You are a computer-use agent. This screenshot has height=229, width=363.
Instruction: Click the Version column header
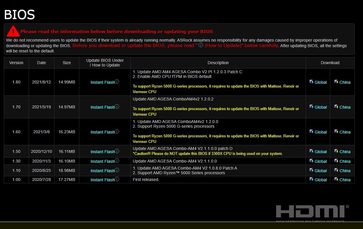tap(16, 63)
